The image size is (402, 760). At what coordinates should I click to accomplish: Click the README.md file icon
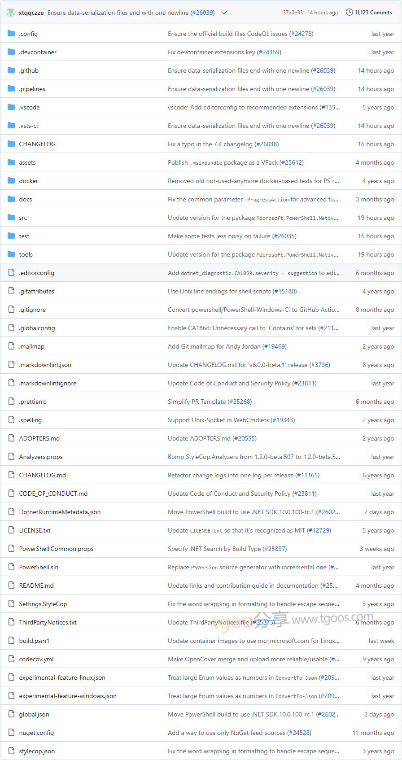tap(11, 585)
